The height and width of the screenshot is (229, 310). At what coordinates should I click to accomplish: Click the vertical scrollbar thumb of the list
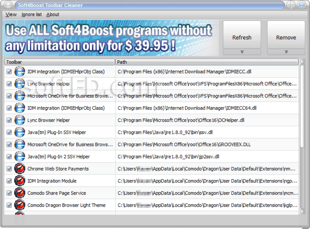pos(302,106)
